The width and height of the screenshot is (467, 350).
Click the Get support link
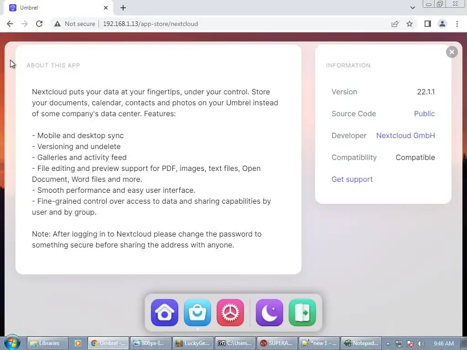click(352, 179)
